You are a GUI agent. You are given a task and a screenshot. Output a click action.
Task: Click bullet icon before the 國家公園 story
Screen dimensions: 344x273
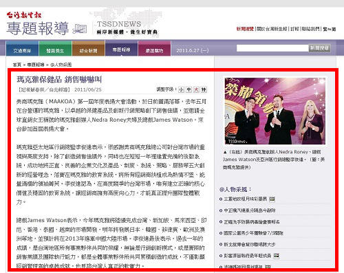221,233
